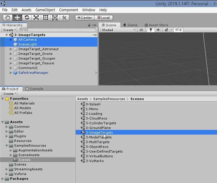The width and height of the screenshot is (217, 183).
Task: Expand ImageTarget_Drone object
Action: coord(11,54)
